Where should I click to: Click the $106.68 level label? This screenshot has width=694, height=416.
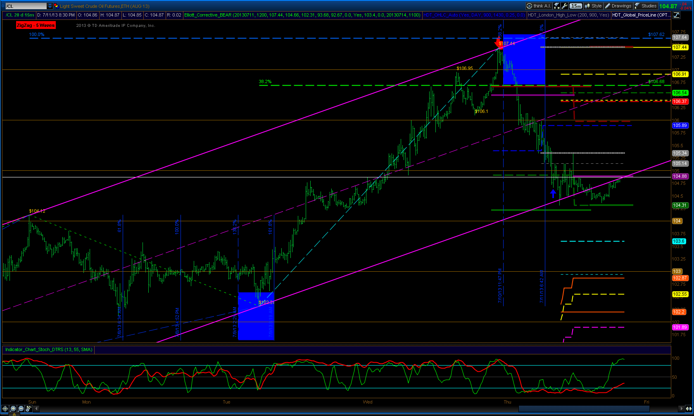coord(656,81)
